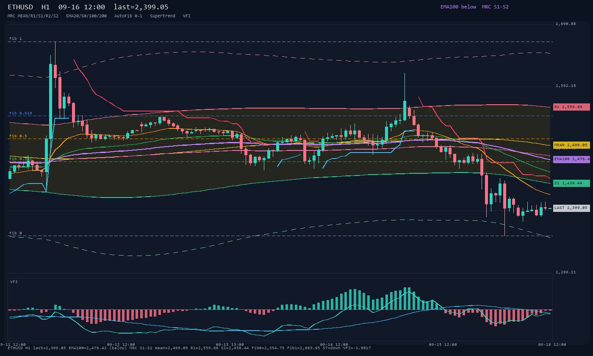Viewport: 593px width, 356px height.
Task: Click the '09-11 12:00' time axis label
Action: pyautogui.click(x=12, y=345)
